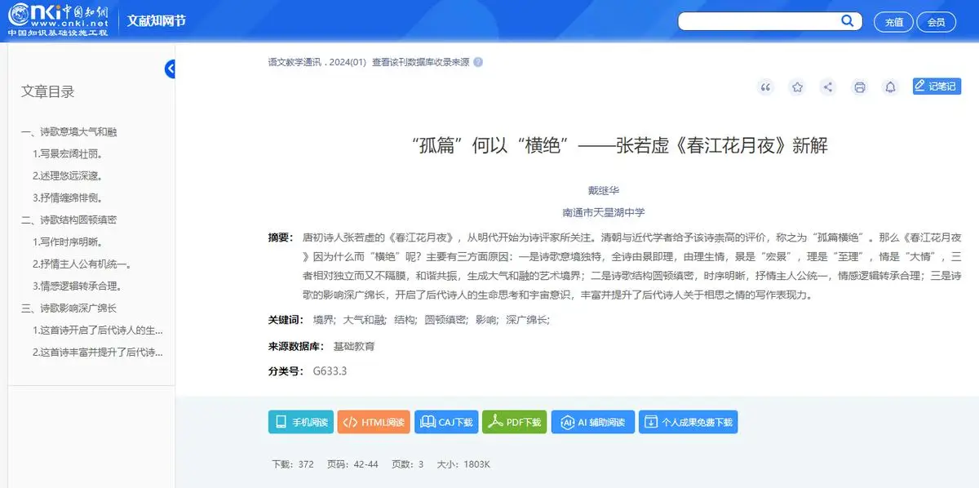
Task: Click the CAJ下载 button
Action: [x=446, y=422]
